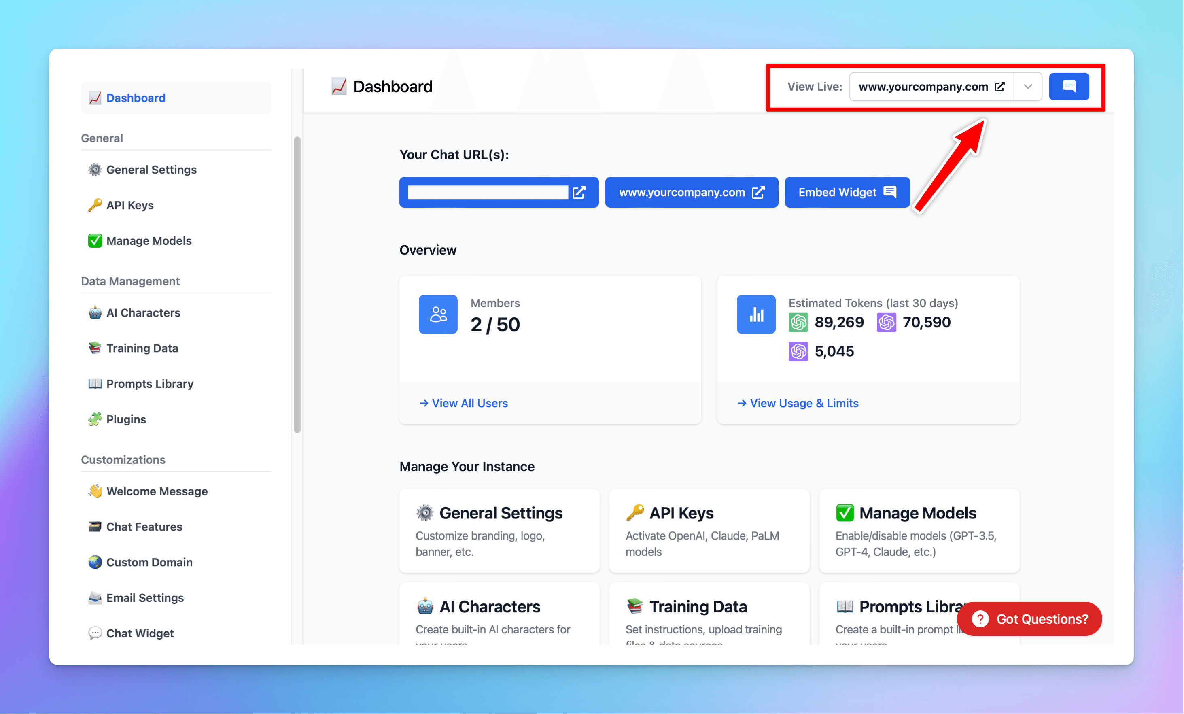This screenshot has height=714, width=1184.
Task: Open Chat Features in Customizations
Action: 144,527
